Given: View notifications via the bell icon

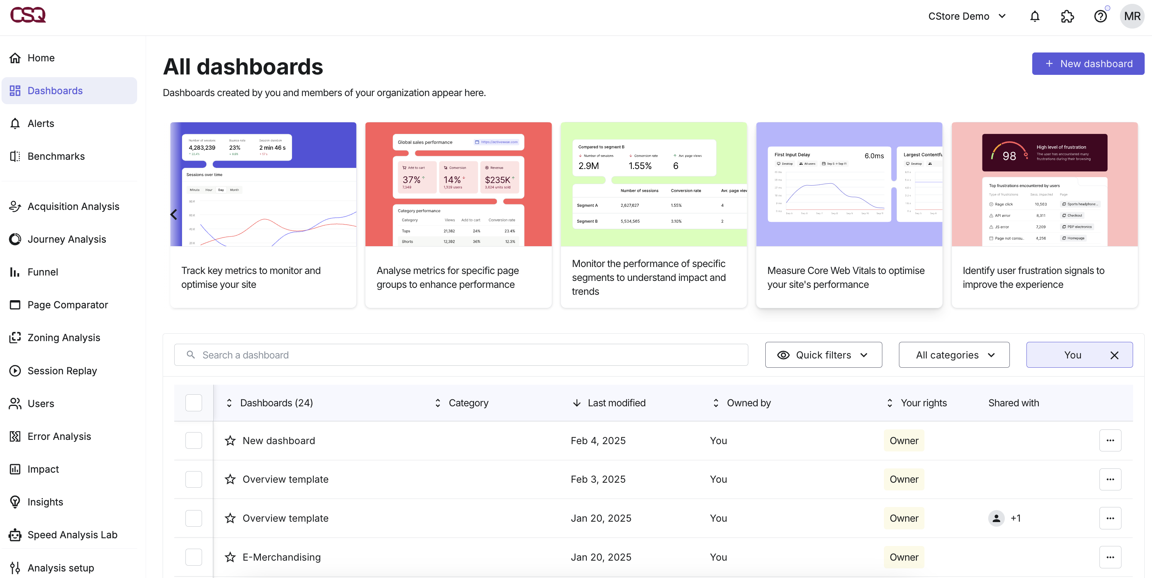Looking at the screenshot, I should pyautogui.click(x=1035, y=16).
